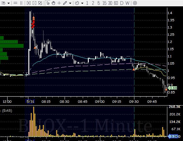Viewport: 183px width, 141px height.
Task: Select the crosshair plus tool
Action: 59,3
